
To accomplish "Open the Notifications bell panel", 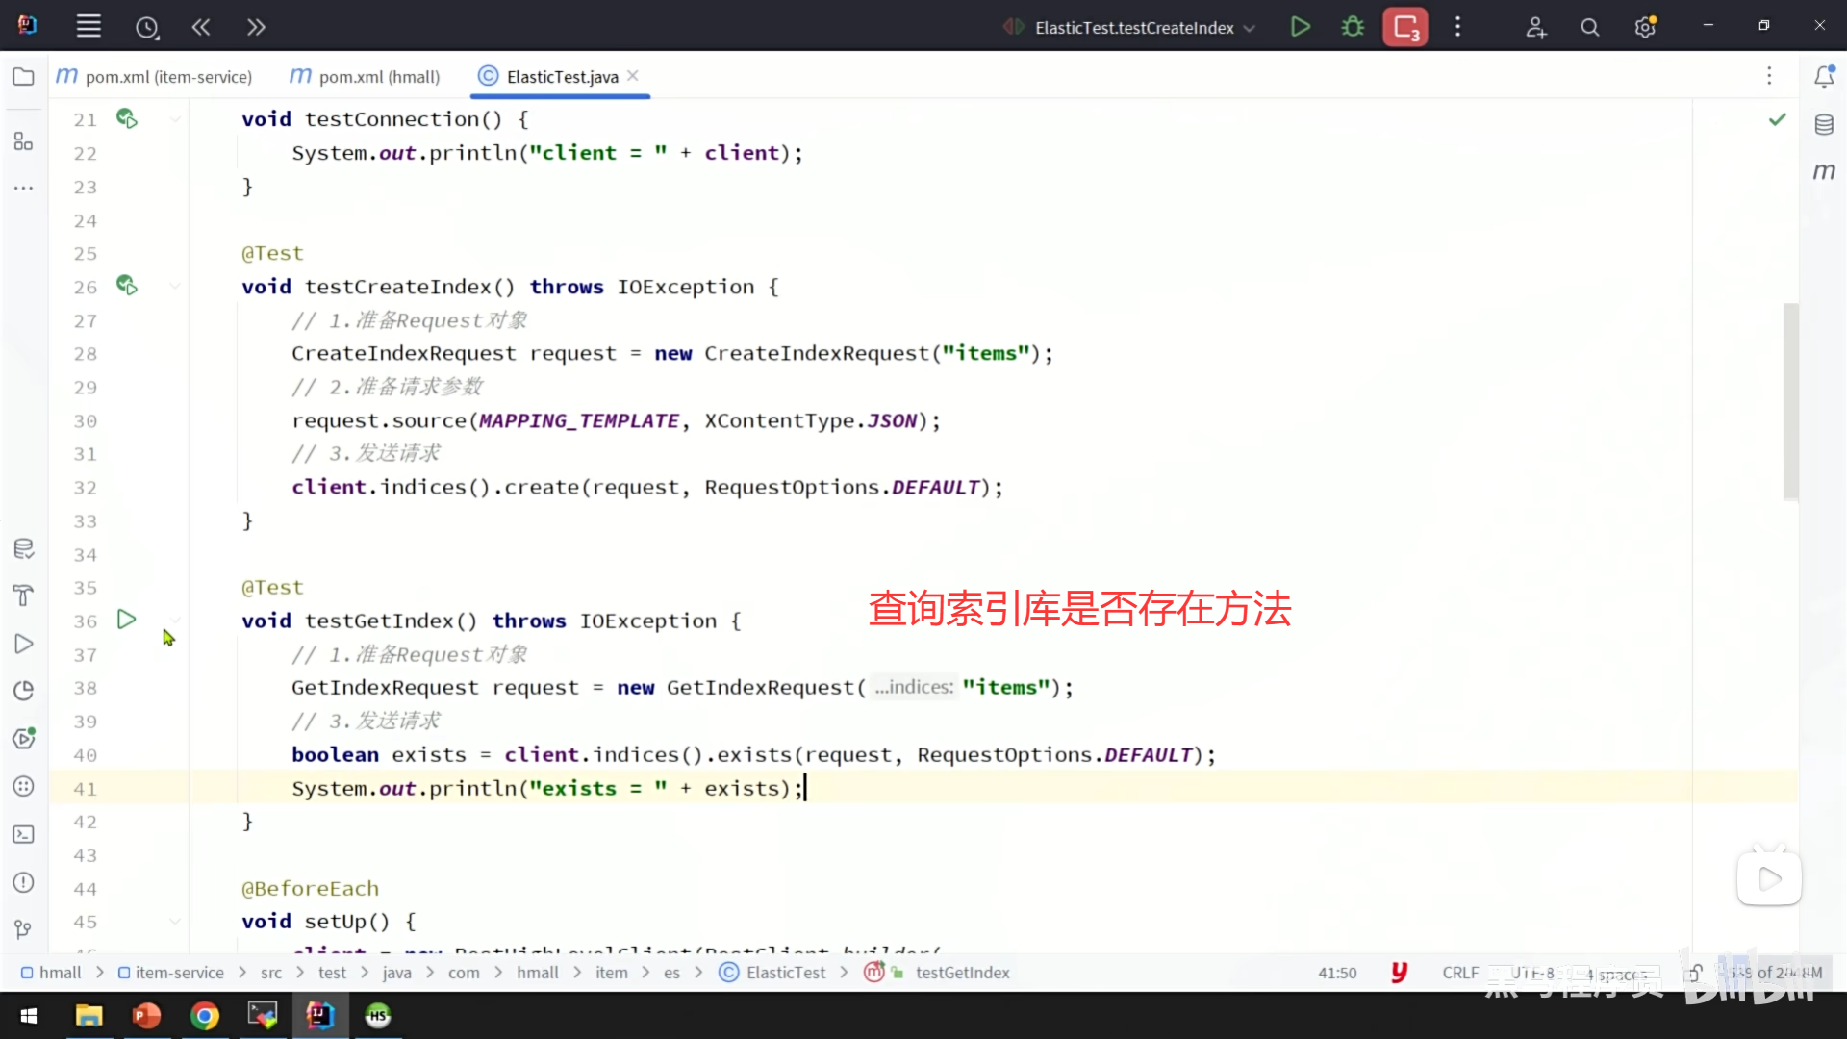I will [x=1824, y=77].
